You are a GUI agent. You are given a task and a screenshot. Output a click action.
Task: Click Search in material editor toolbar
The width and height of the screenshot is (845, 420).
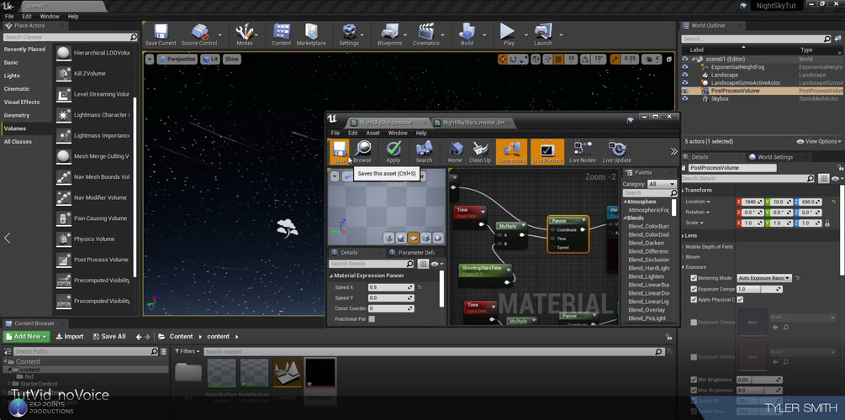[x=424, y=151]
